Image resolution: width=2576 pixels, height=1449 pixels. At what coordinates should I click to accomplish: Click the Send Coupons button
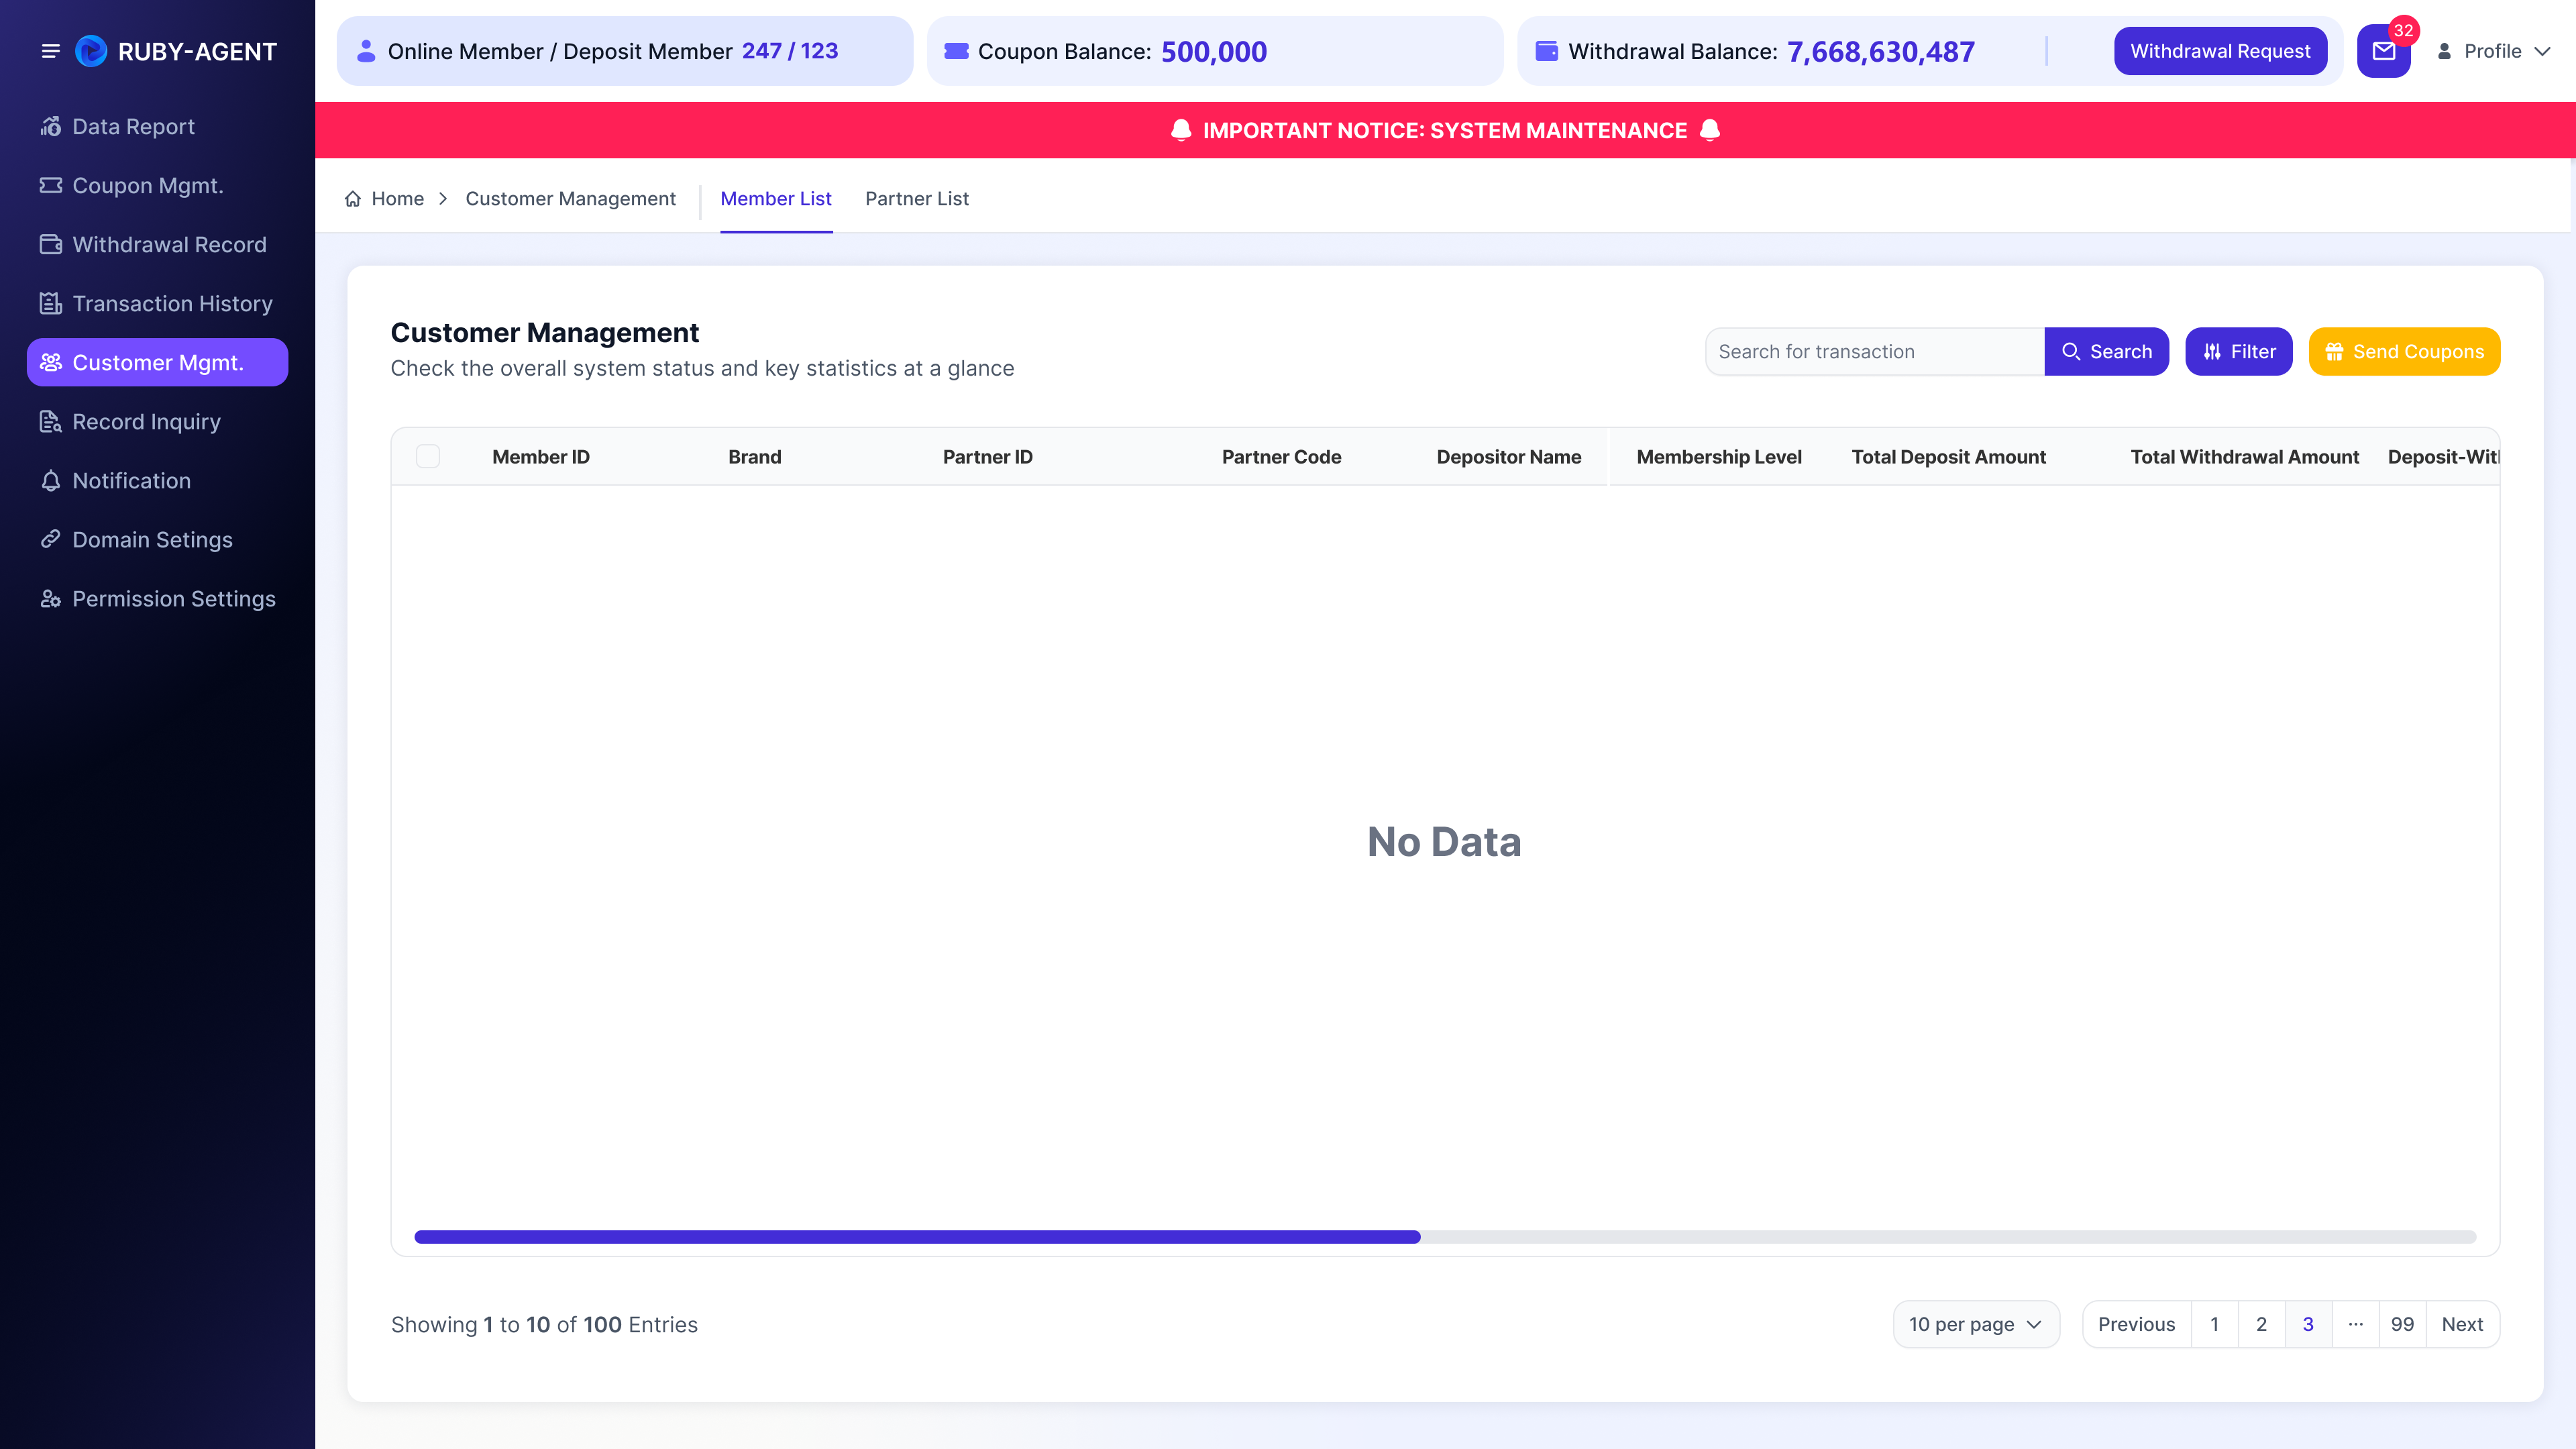(x=2404, y=352)
